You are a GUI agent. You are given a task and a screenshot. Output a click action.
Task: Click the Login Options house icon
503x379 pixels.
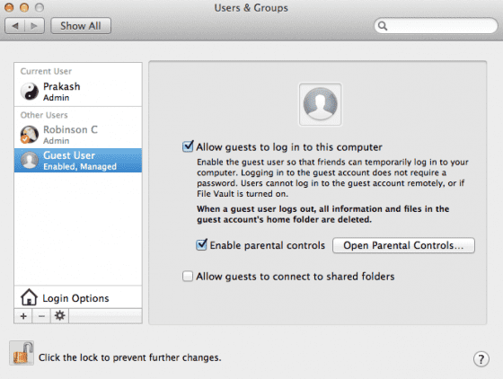click(29, 297)
